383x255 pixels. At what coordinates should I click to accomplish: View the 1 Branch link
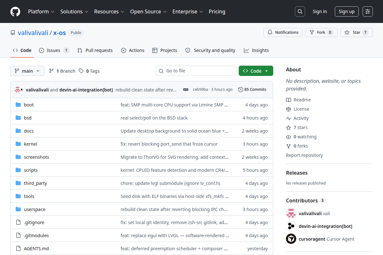[62, 71]
